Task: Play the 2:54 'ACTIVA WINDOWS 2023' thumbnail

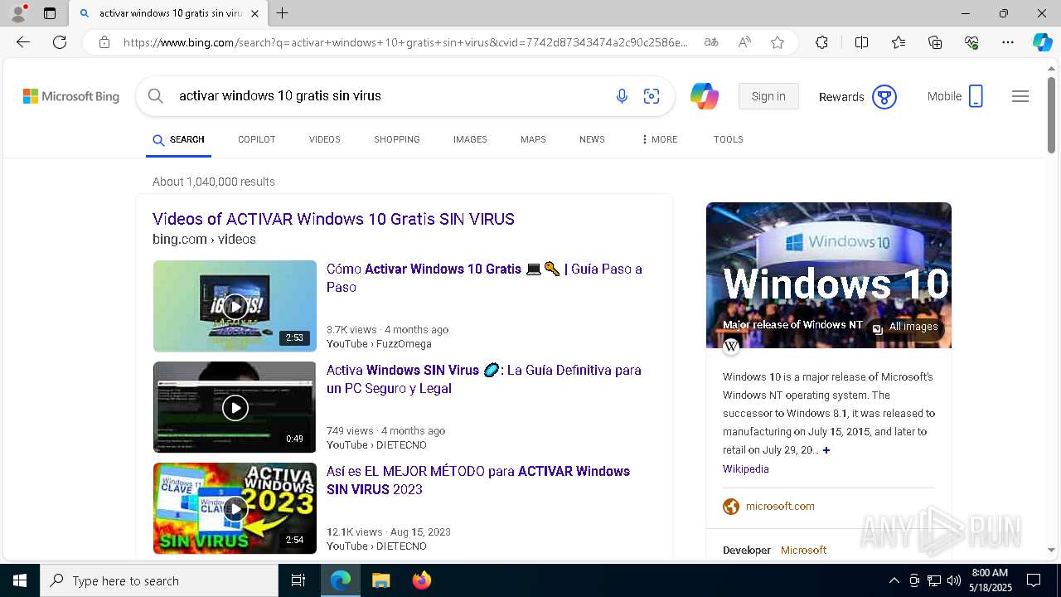Action: pyautogui.click(x=235, y=508)
